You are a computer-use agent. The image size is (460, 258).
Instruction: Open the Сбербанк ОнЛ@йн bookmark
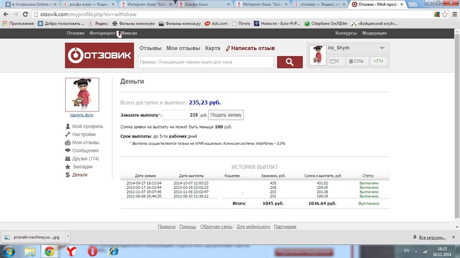[x=326, y=23]
